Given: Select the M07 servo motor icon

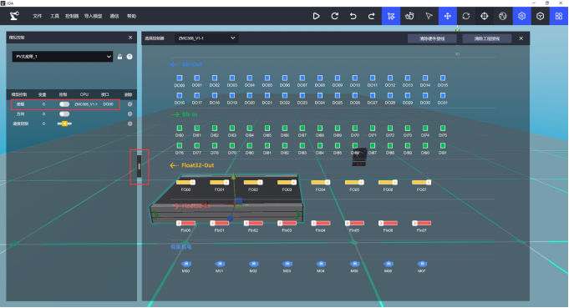Looking at the screenshot, I should point(422,264).
